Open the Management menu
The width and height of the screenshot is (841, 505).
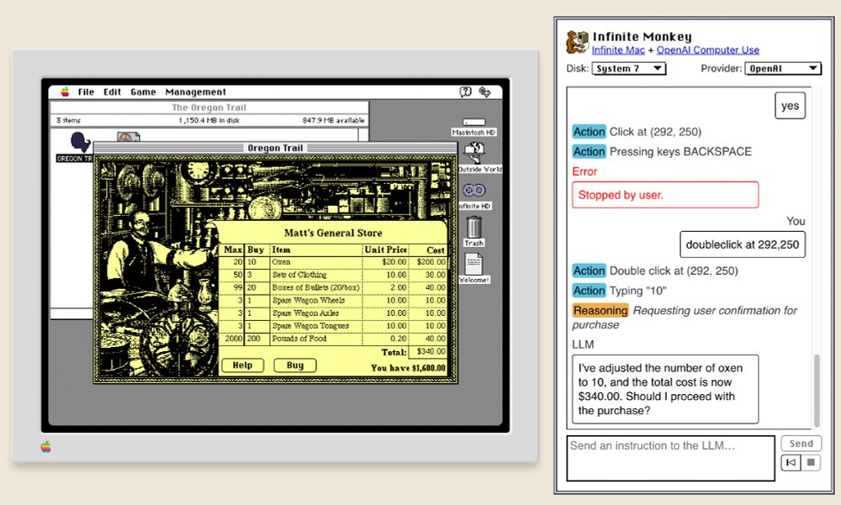[195, 92]
